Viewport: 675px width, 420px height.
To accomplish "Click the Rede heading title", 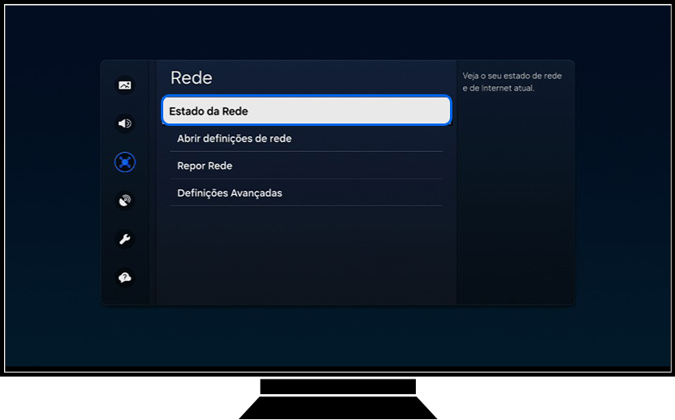I will click(191, 78).
